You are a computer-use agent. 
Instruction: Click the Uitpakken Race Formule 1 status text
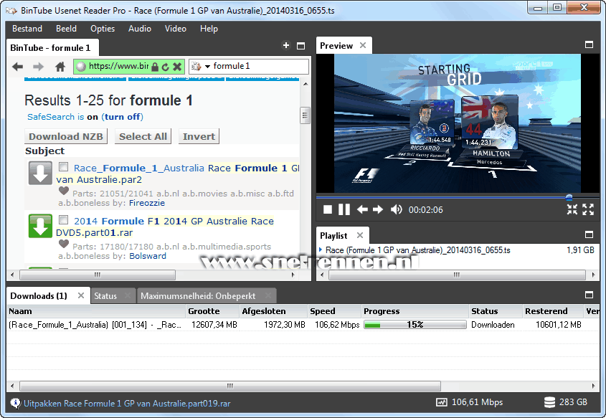(x=127, y=404)
